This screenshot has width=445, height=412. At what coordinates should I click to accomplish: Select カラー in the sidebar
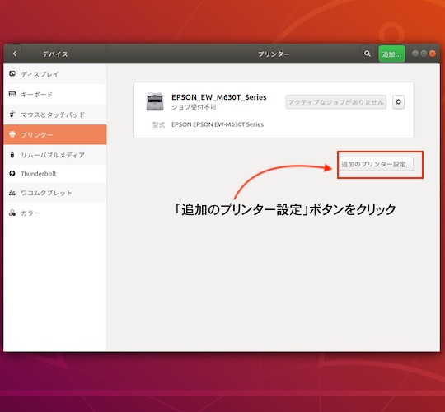[55, 213]
